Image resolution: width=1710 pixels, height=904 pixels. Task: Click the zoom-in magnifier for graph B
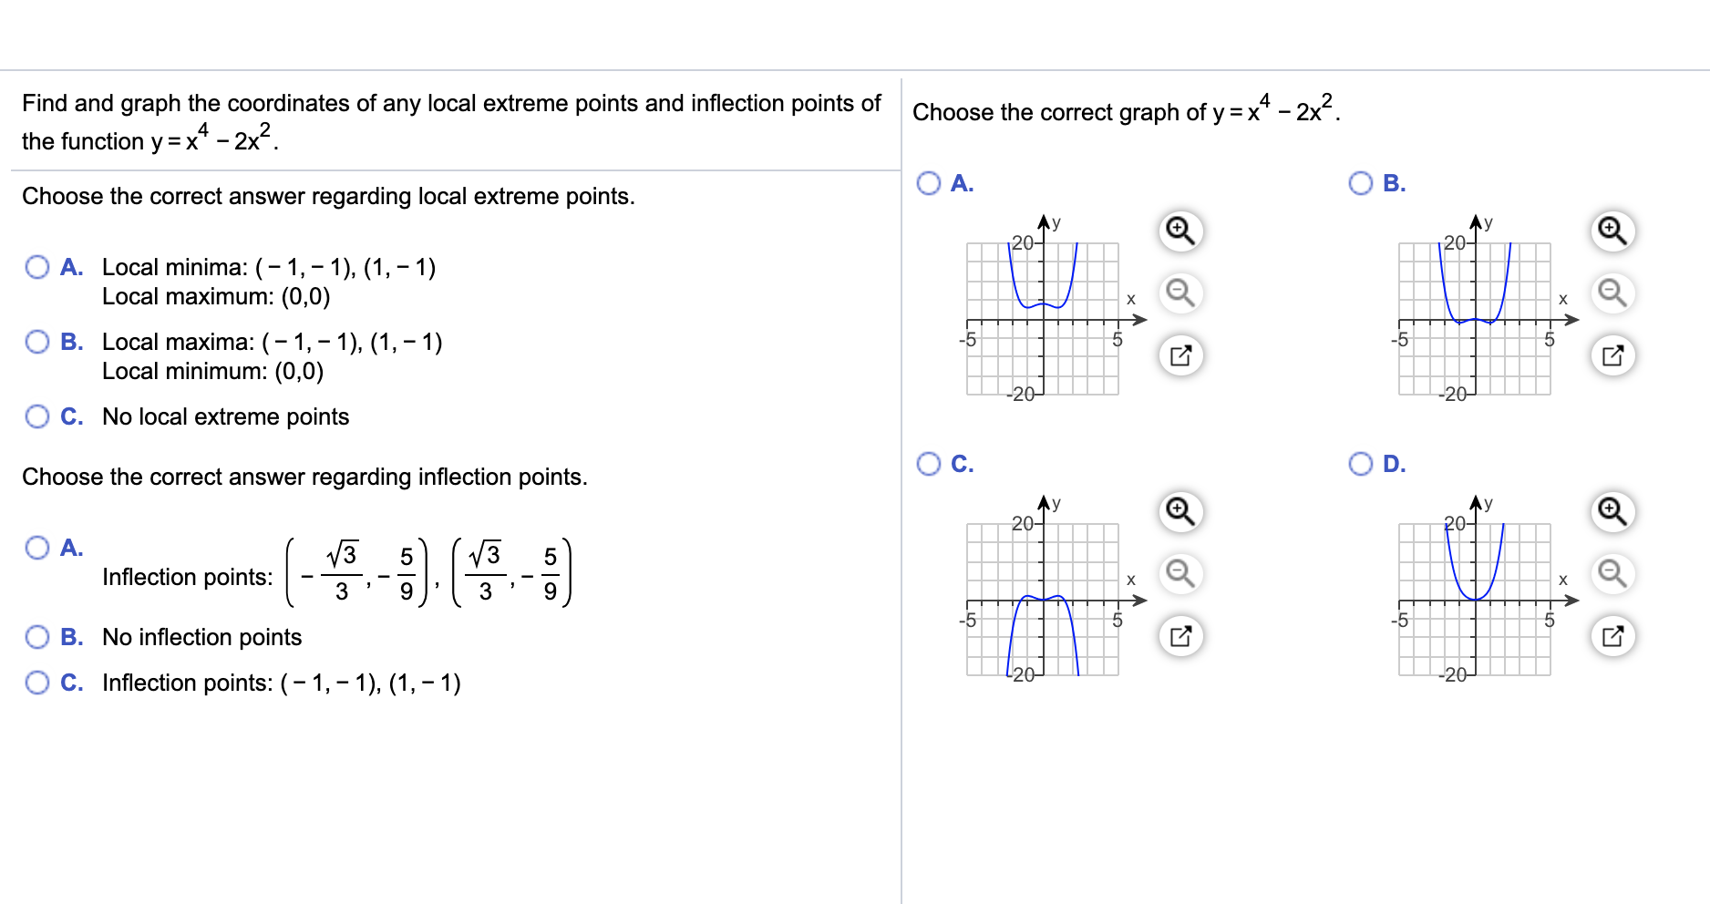click(x=1612, y=231)
